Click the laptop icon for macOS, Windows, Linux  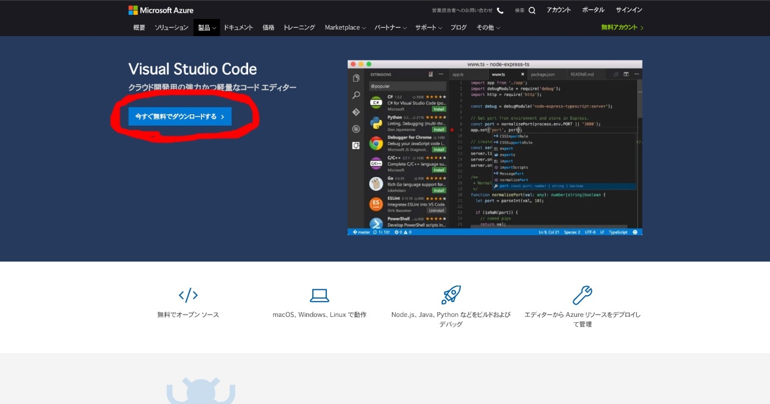tap(319, 295)
